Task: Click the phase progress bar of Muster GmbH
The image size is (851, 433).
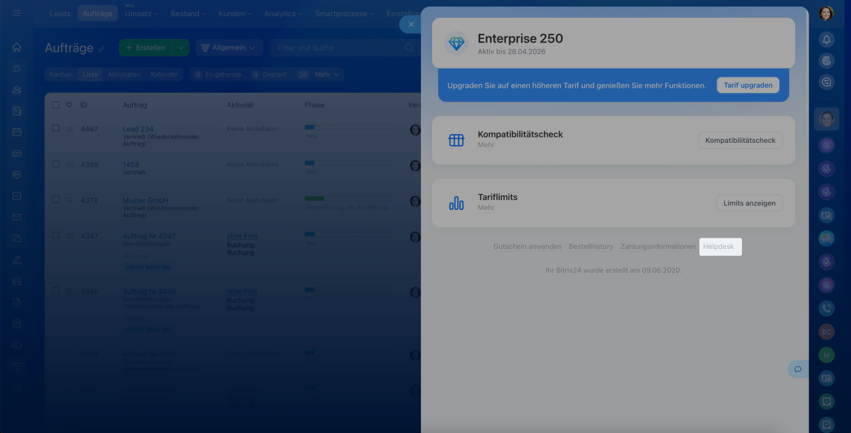Action: 348,199
